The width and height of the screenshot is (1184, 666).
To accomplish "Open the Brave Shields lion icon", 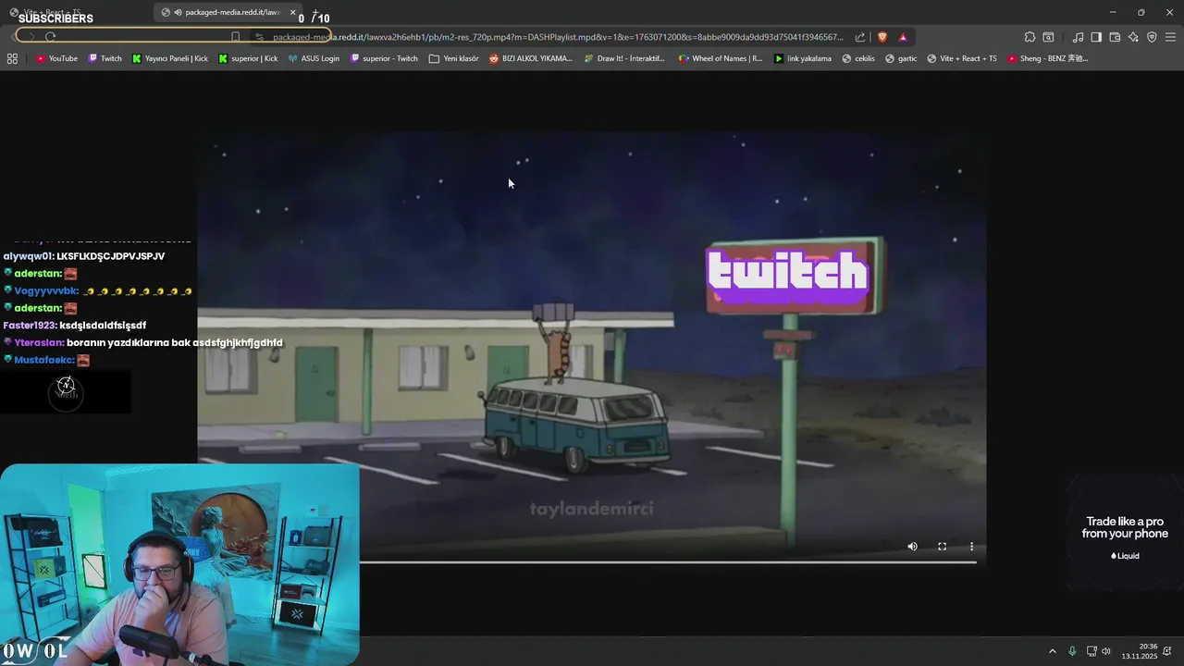I will coord(882,37).
